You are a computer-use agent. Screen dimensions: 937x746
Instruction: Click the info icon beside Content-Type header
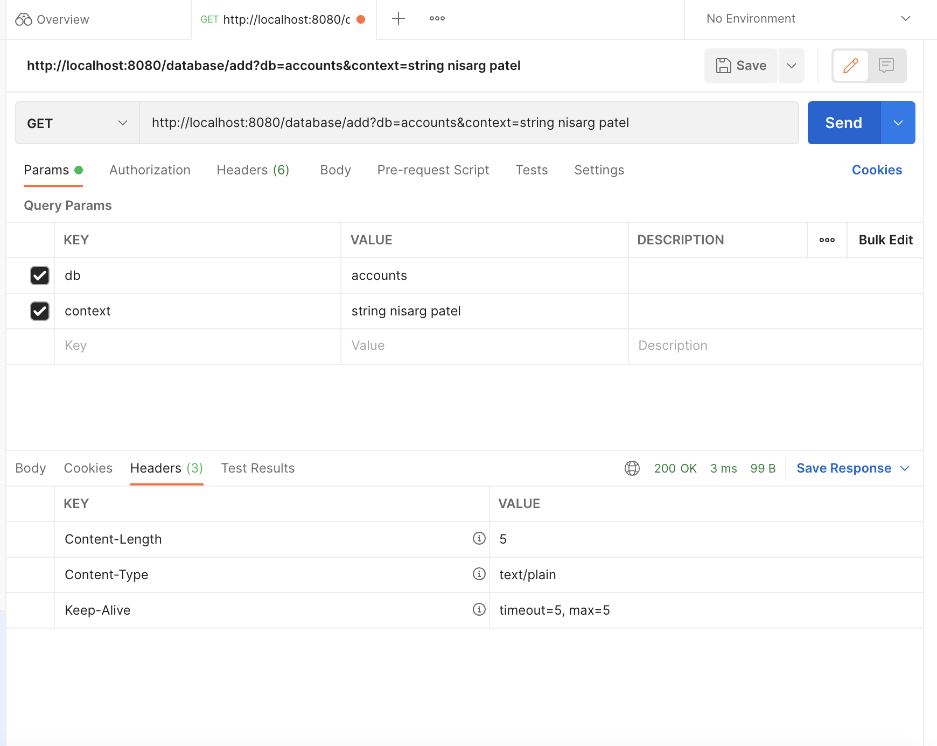pos(478,574)
